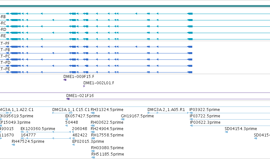270x159 pixels.
Task: Select the RH31324.5prime EST label
Action: click(107, 110)
